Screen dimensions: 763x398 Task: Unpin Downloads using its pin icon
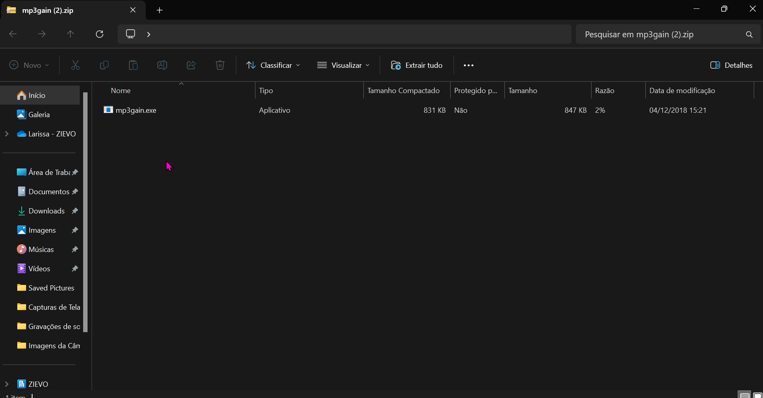tap(75, 211)
